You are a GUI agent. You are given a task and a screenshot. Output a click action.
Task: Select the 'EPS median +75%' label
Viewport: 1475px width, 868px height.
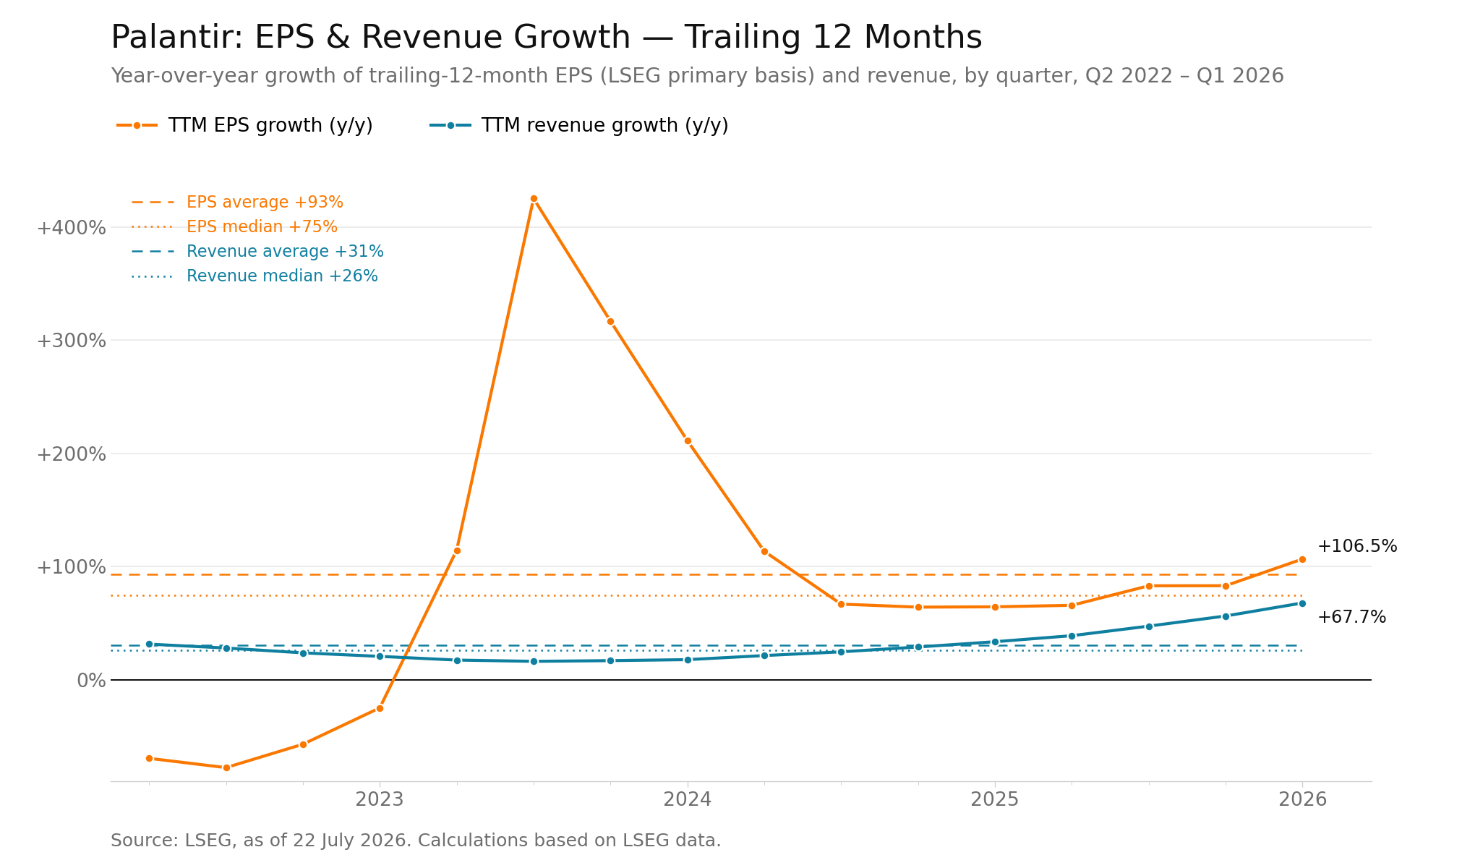[262, 227]
